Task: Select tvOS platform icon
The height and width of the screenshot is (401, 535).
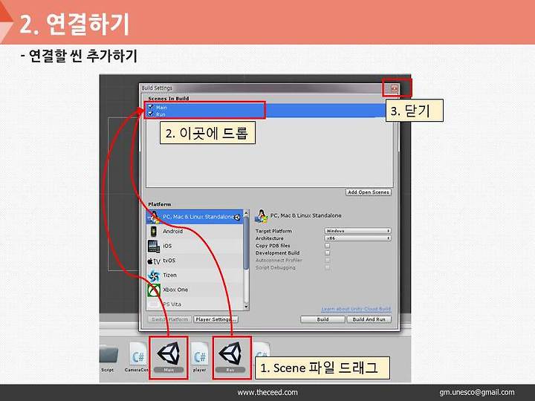Action: pyautogui.click(x=154, y=261)
